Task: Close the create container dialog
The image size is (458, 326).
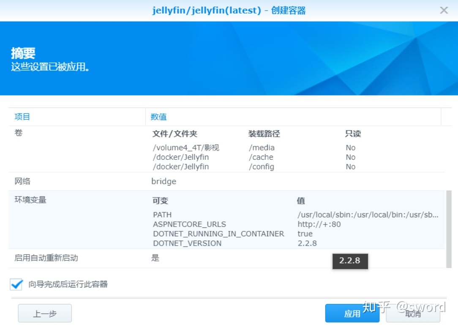Action: pyautogui.click(x=444, y=10)
